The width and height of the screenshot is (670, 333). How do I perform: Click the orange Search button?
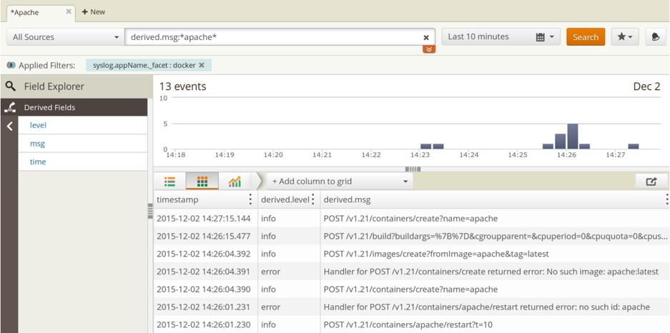(x=585, y=37)
